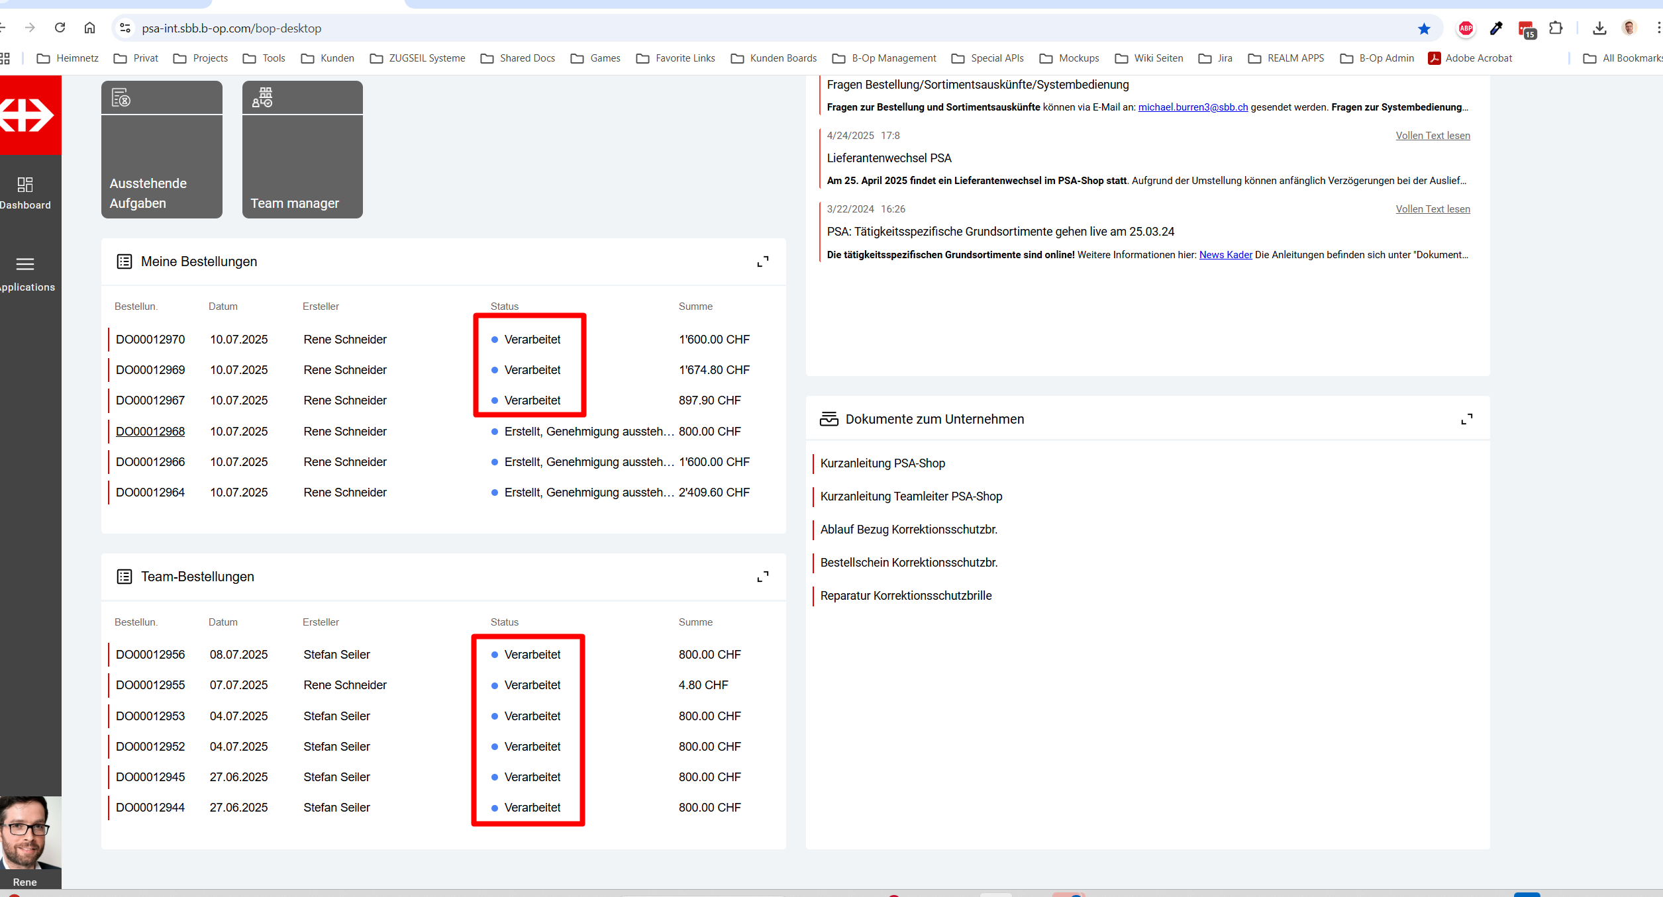
Task: Open Dashboard from the sidebar
Action: (25, 192)
